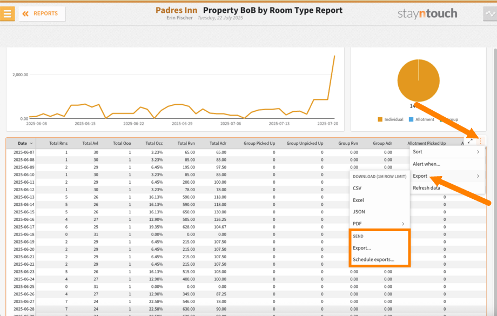Download the report as JSON
Viewport: 497px width, 316px height.
click(379, 212)
